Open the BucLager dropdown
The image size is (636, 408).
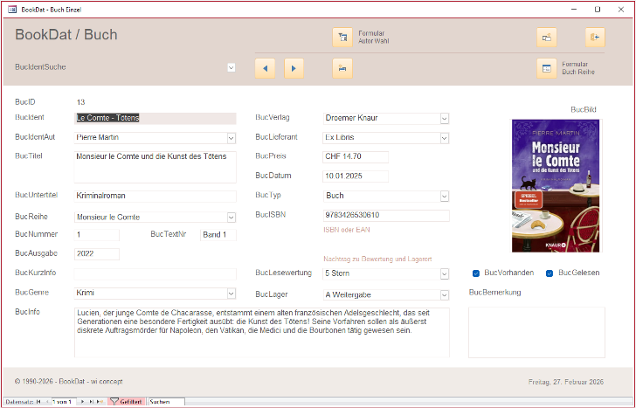tap(444, 294)
